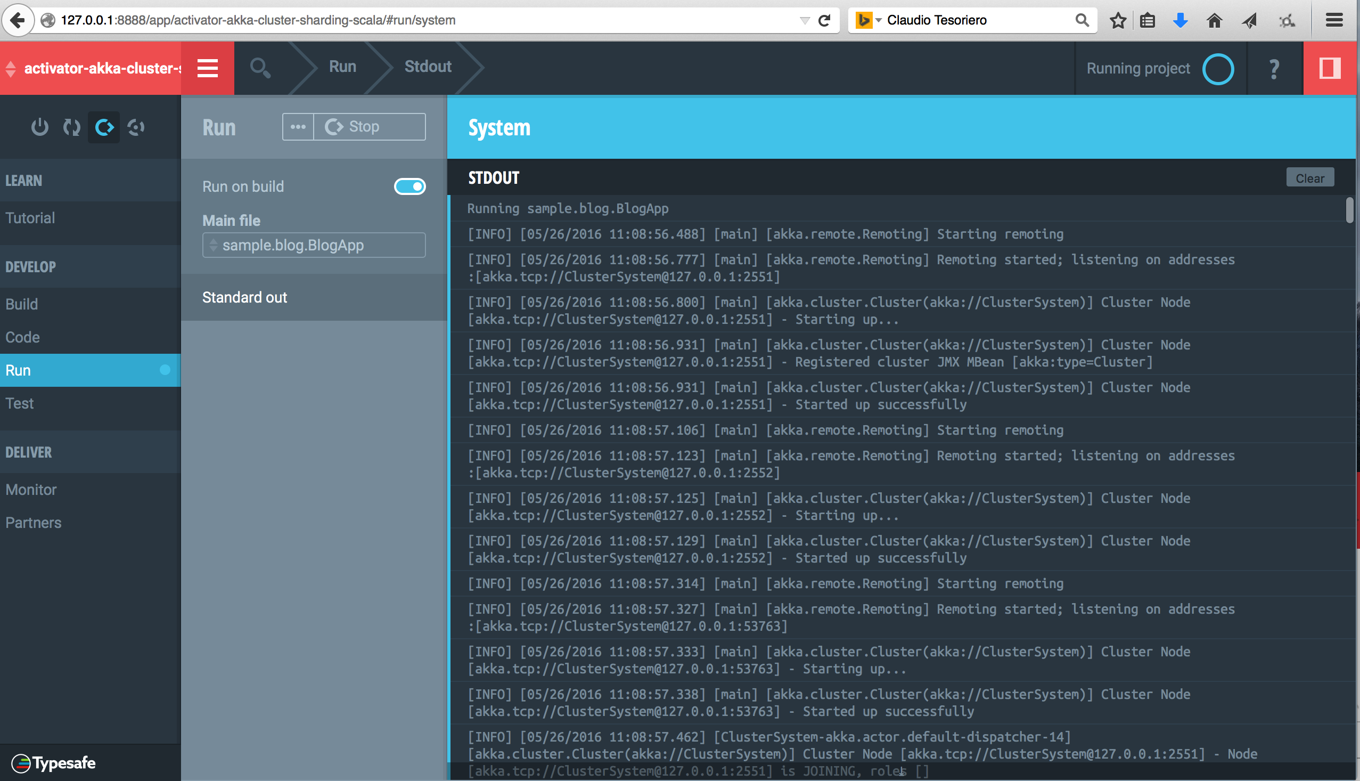Click the power icon in the sidebar
Viewport: 1360px width, 781px height.
(x=39, y=127)
